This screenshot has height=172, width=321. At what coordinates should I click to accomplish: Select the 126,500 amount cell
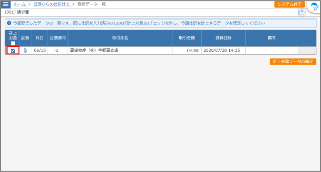(x=187, y=50)
